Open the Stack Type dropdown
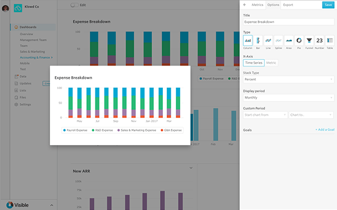 click(x=289, y=80)
